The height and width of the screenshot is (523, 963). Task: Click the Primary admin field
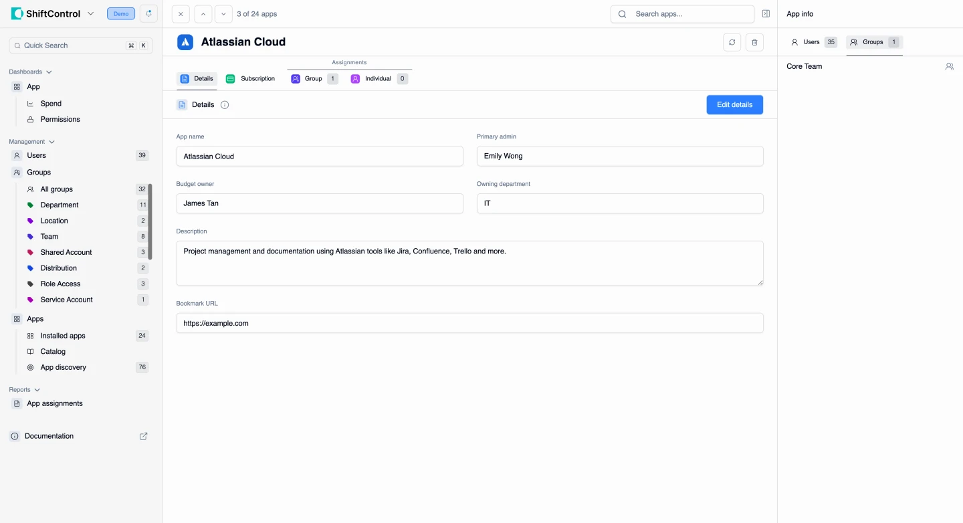pyautogui.click(x=620, y=156)
